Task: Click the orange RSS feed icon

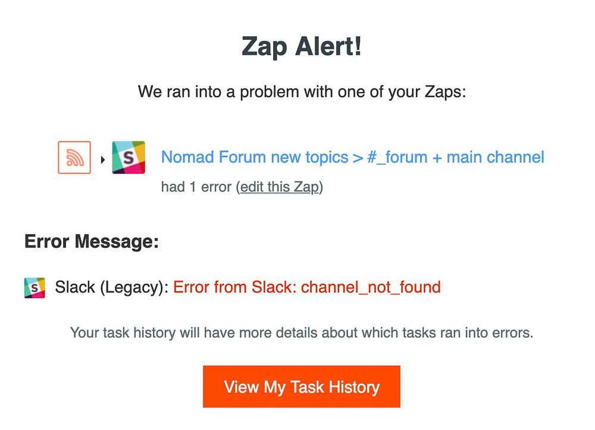Action: [x=74, y=157]
